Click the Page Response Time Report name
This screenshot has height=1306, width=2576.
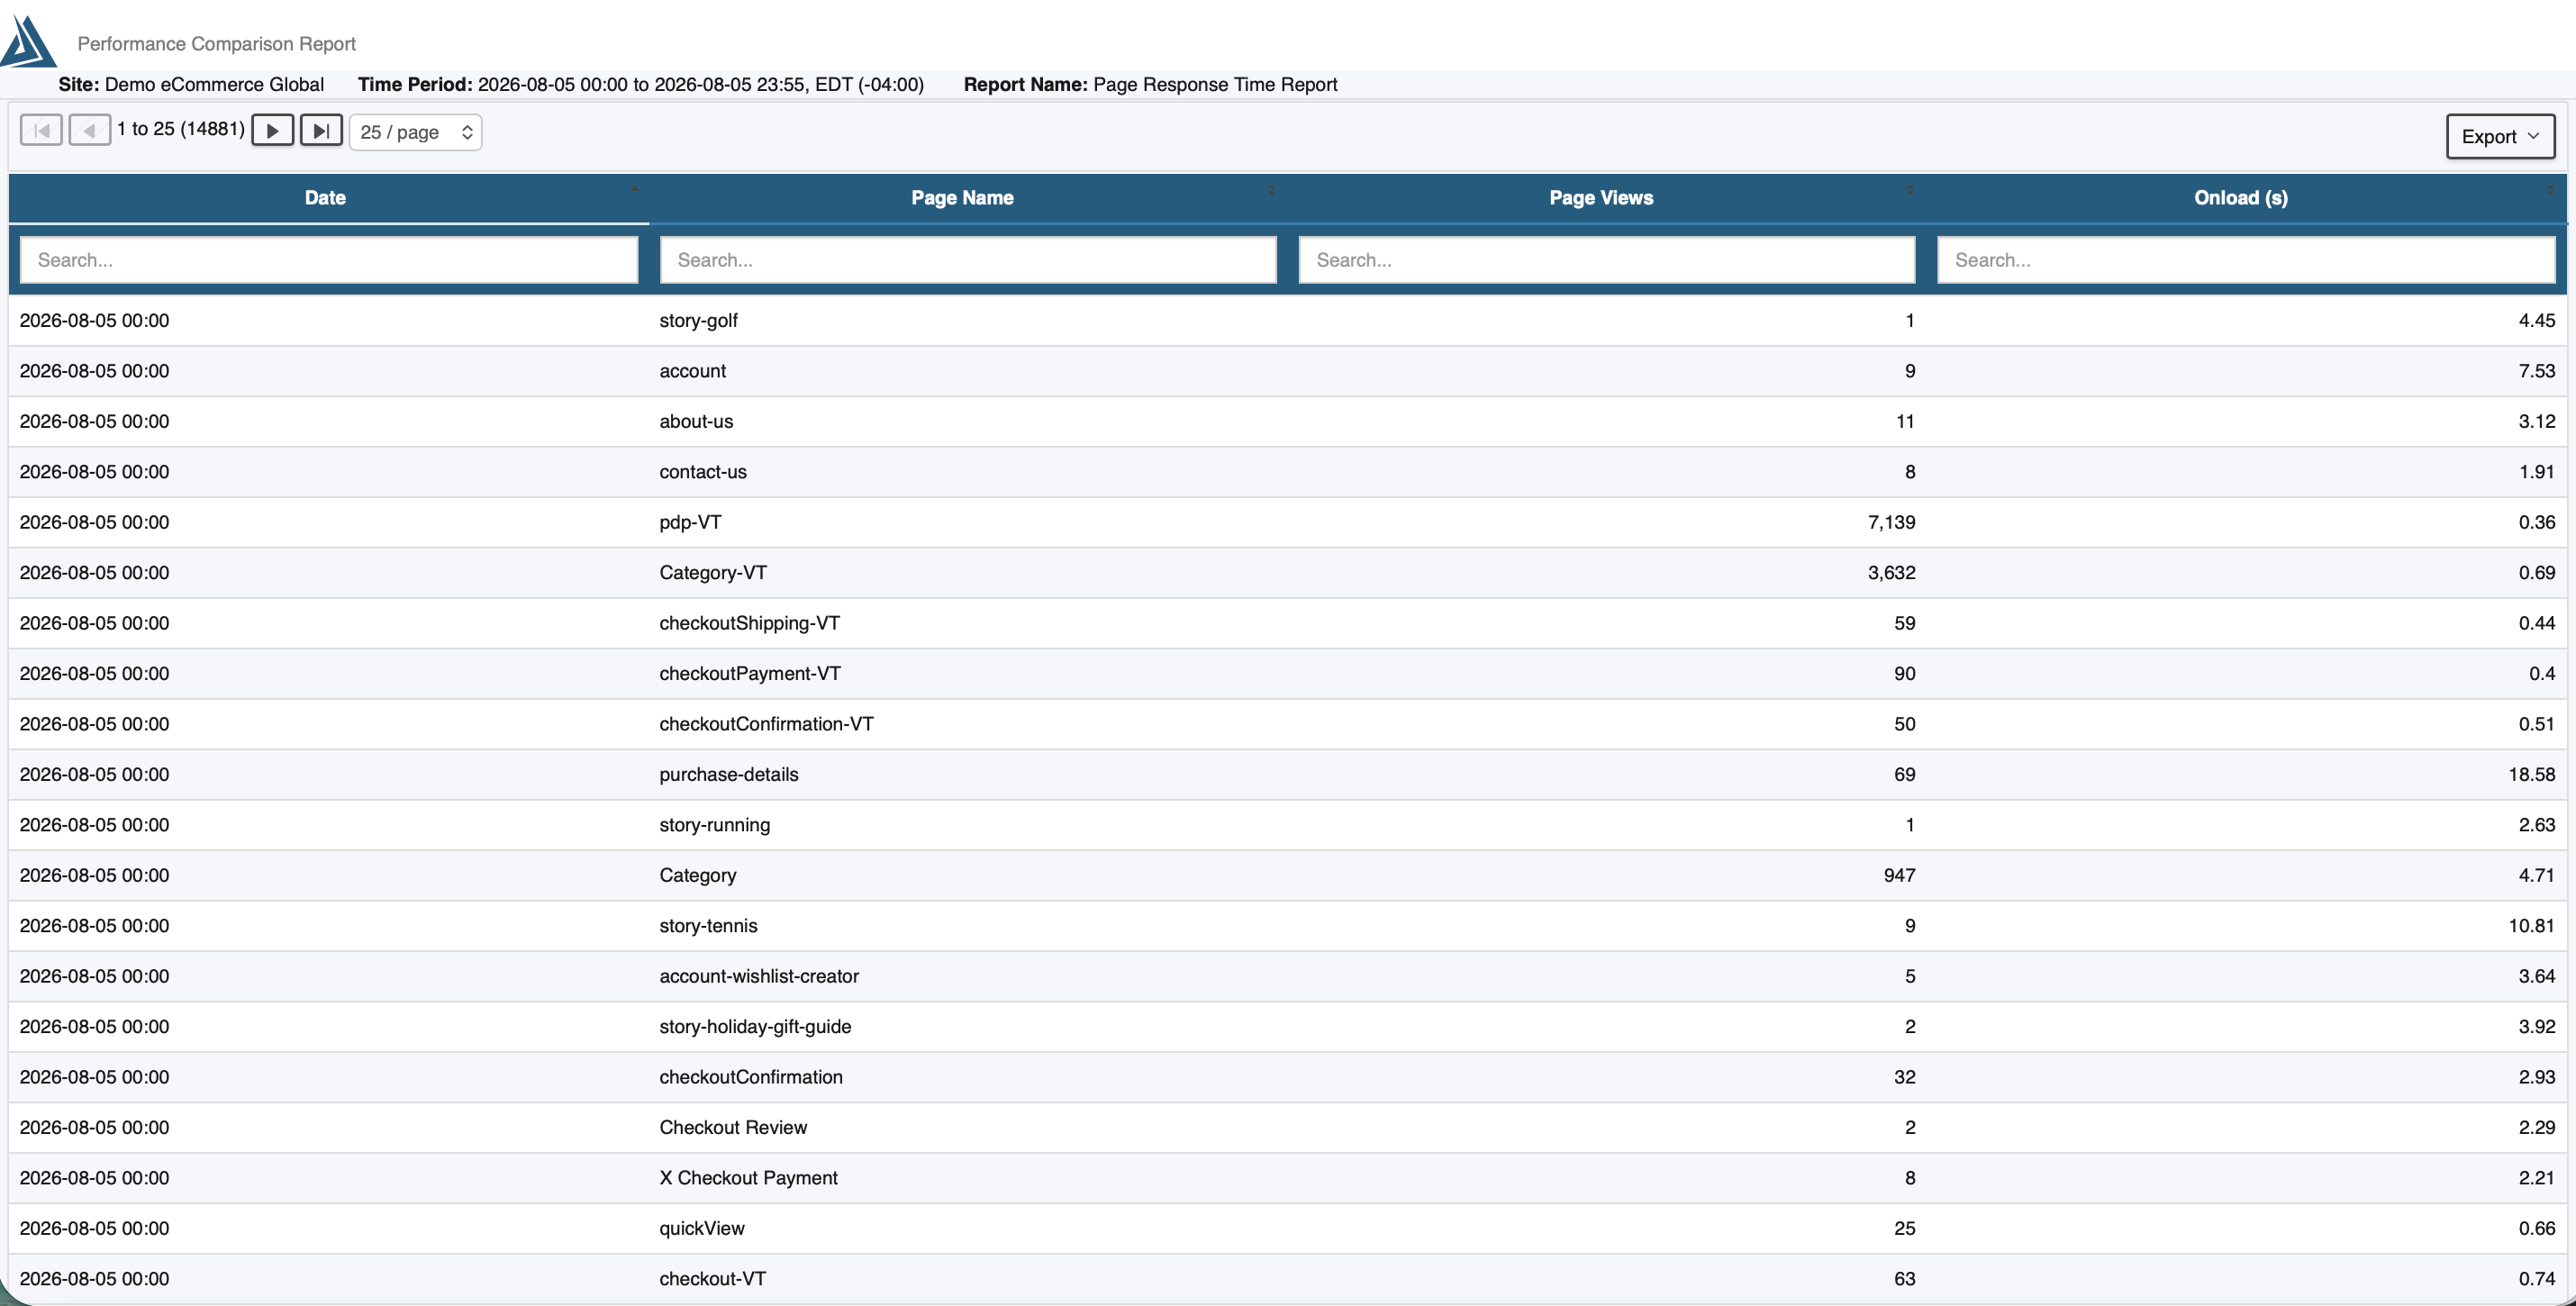[x=1215, y=84]
